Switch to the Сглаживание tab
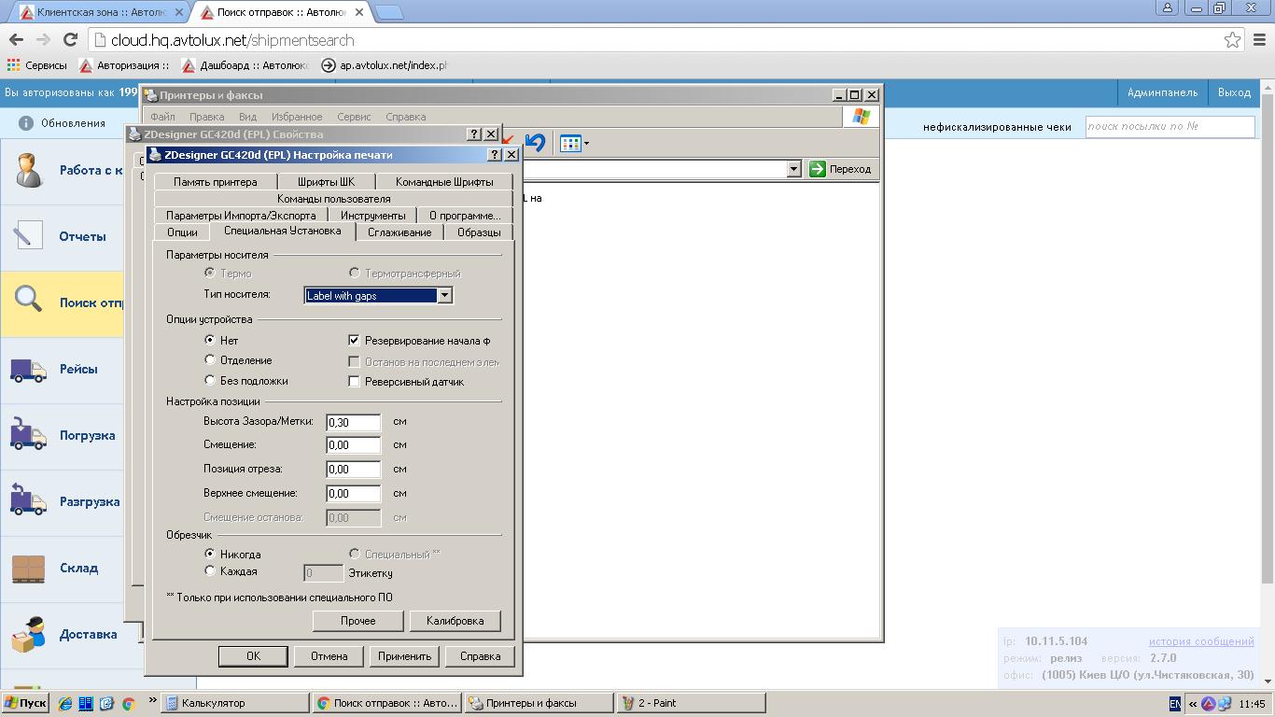Viewport: 1275px width, 717px height. click(x=399, y=232)
